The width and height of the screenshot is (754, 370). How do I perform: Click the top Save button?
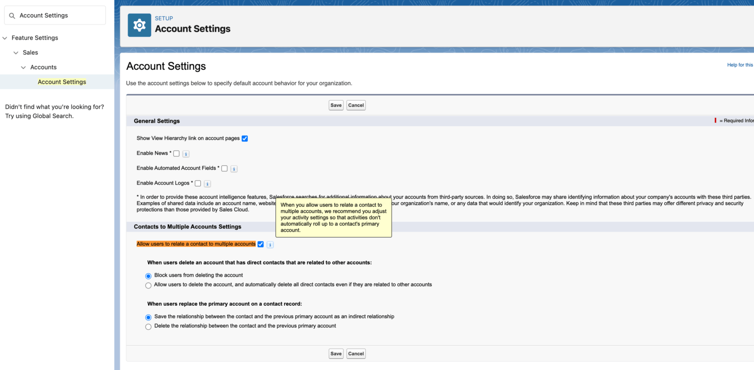click(x=336, y=105)
